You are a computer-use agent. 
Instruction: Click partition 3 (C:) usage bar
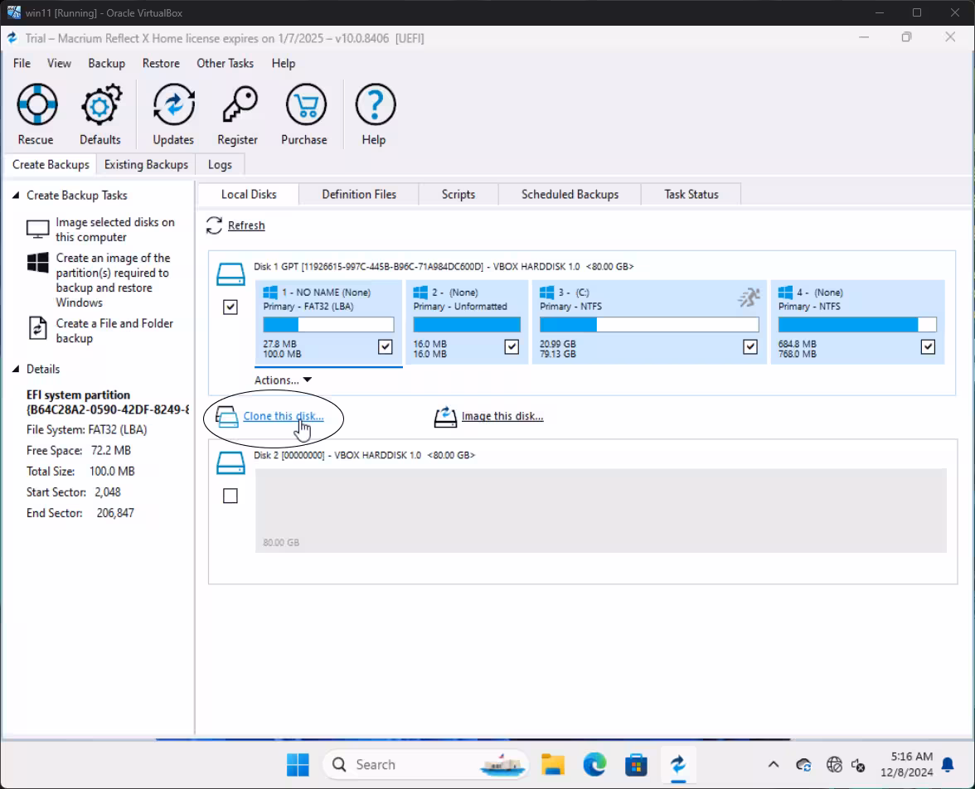tap(649, 325)
